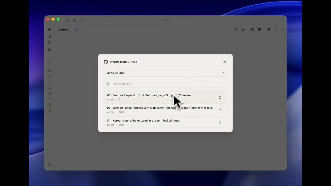Viewport: 331px width, 186px height.
Task: Focus the Search GitHub input field
Action: tap(165, 84)
